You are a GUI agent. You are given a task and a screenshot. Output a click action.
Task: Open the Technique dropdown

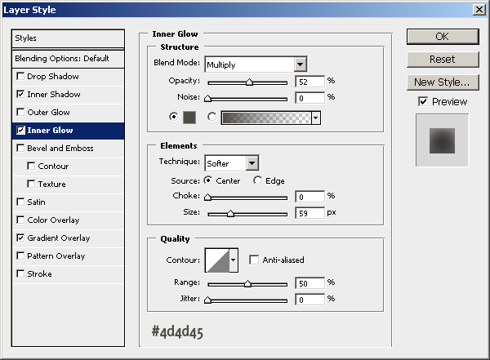232,162
